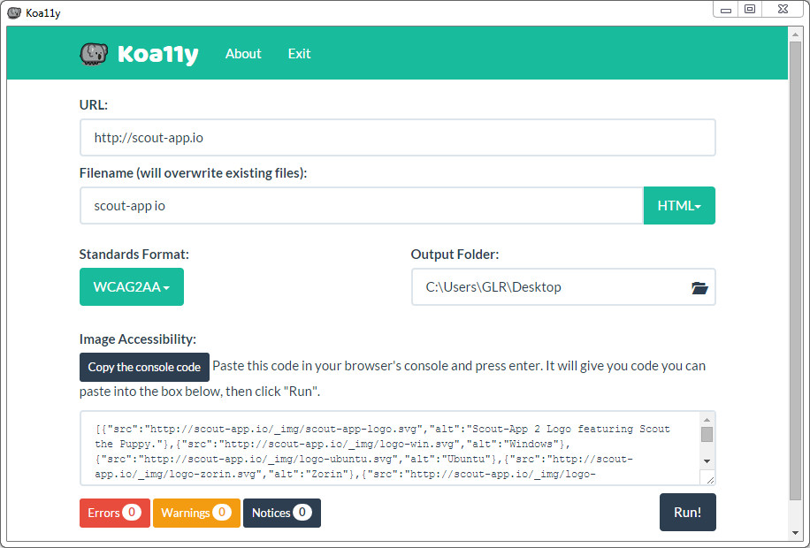Toggle the Notices filter badge
Screen dimensions: 810x548
coord(282,513)
